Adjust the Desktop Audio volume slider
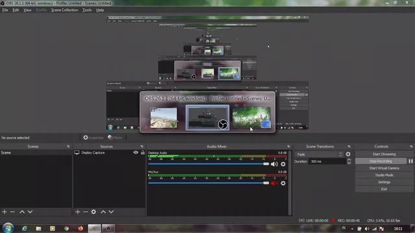Image resolution: width=415 pixels, height=233 pixels. point(209,164)
